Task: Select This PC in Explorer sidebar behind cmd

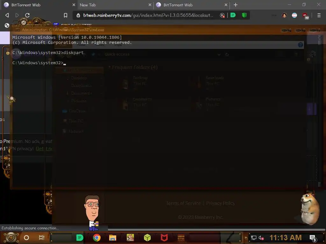Action: (76, 121)
